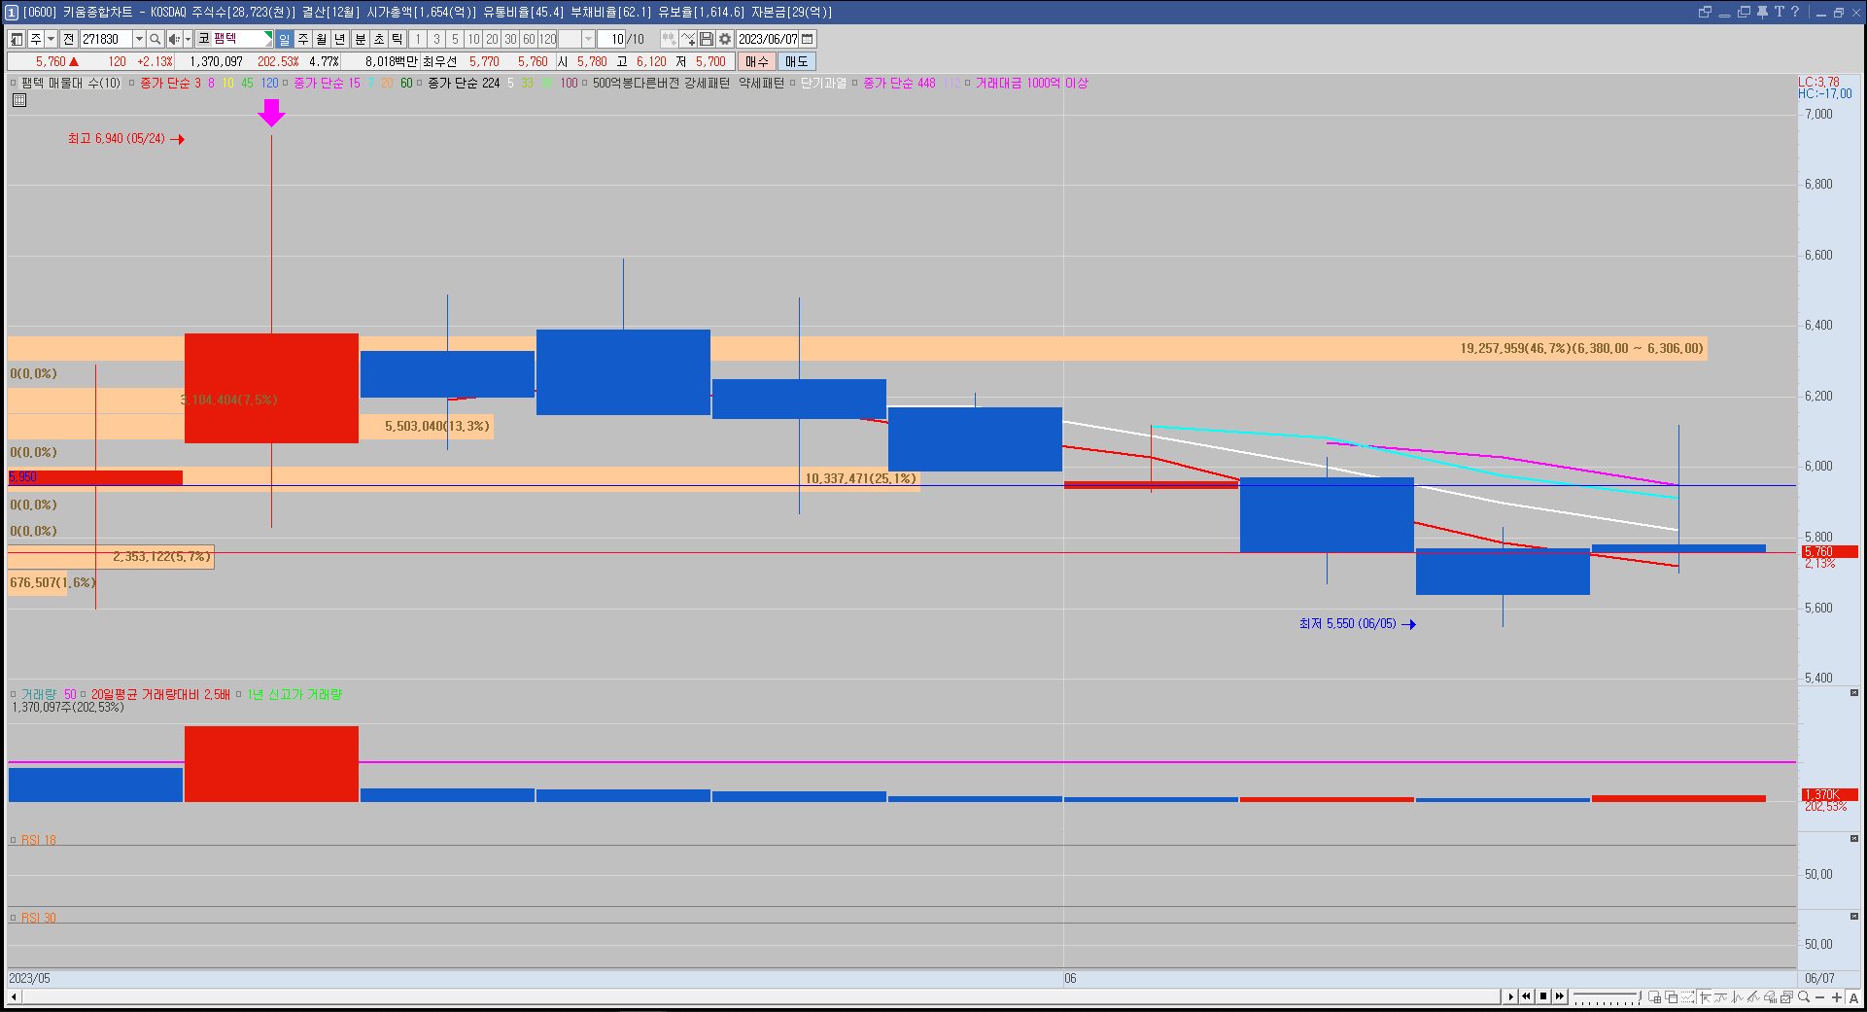
Task: Open the chart settings gear icon
Action: (x=725, y=39)
